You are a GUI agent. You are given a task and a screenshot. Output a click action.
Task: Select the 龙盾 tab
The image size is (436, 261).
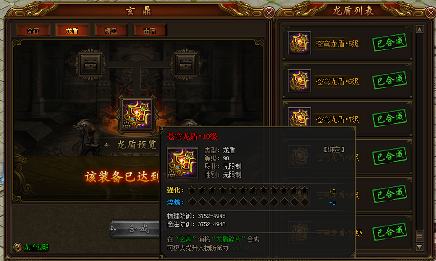pyautogui.click(x=72, y=31)
